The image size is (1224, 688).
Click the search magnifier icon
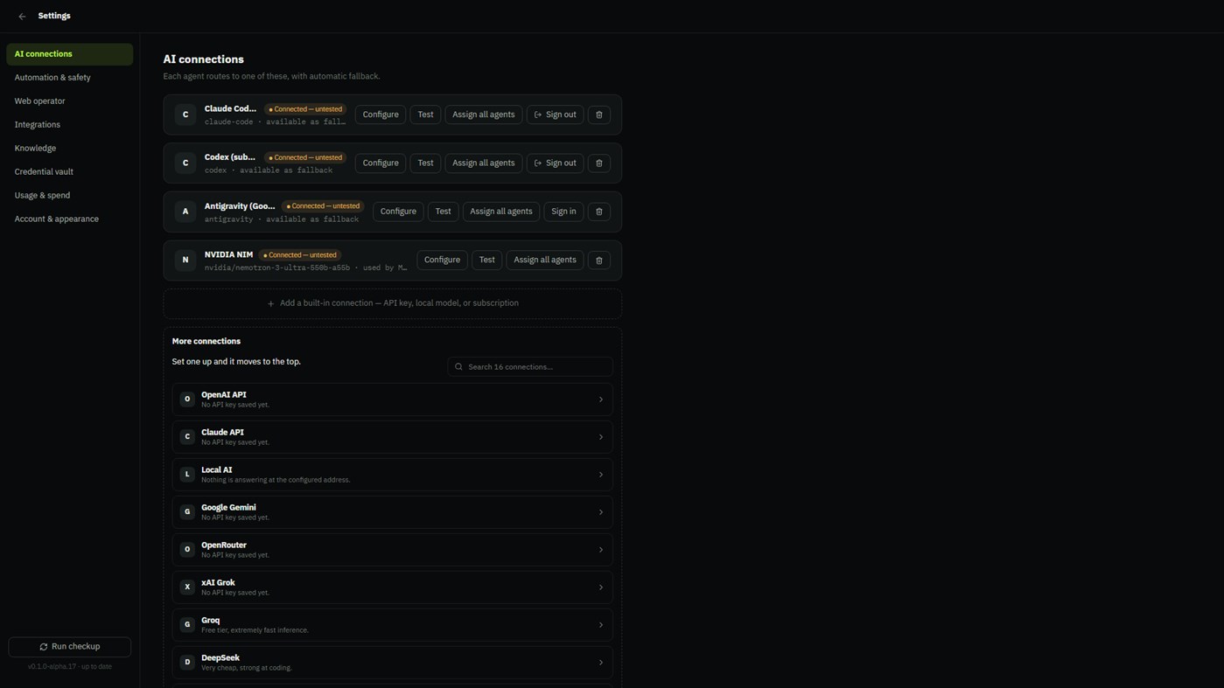pos(458,367)
